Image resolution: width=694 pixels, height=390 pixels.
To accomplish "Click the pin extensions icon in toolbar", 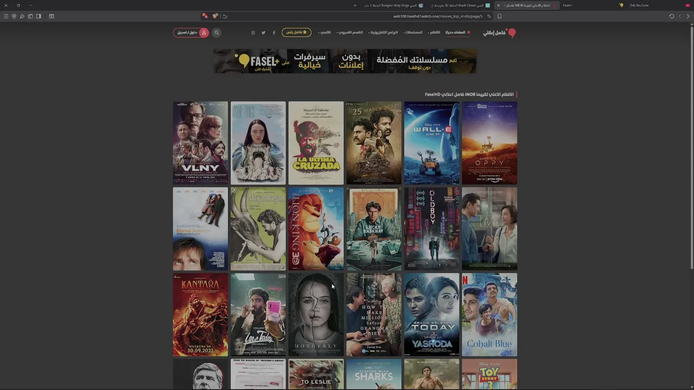I will coord(22,16).
